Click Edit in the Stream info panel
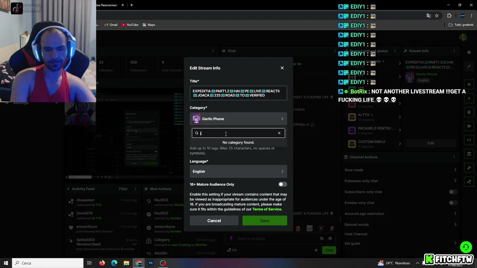Viewport: 477px width, 268px height. pyautogui.click(x=431, y=143)
